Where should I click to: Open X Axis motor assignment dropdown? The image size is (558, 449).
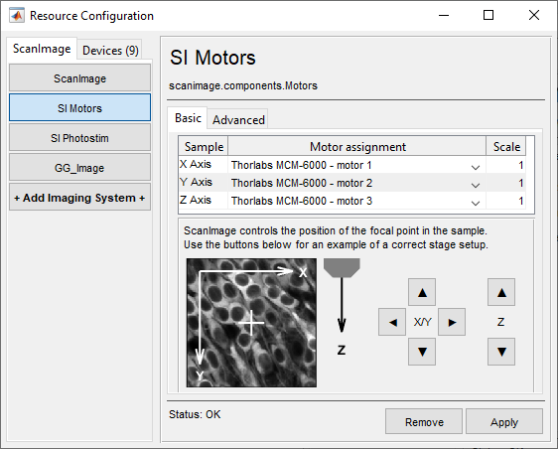click(475, 166)
